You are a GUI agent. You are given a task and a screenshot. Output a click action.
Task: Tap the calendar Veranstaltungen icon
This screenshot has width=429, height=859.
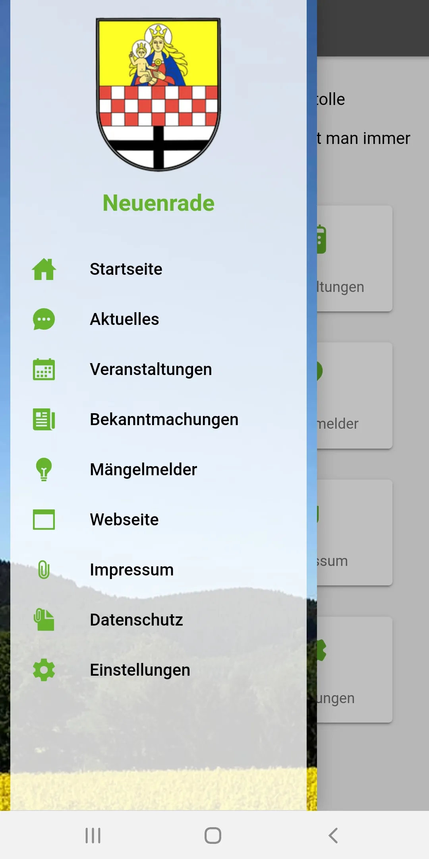click(x=44, y=369)
